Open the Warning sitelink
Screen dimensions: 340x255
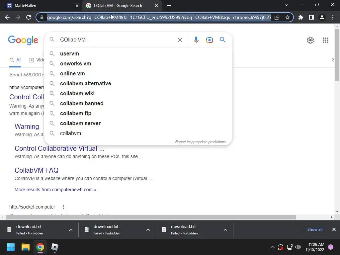click(27, 127)
